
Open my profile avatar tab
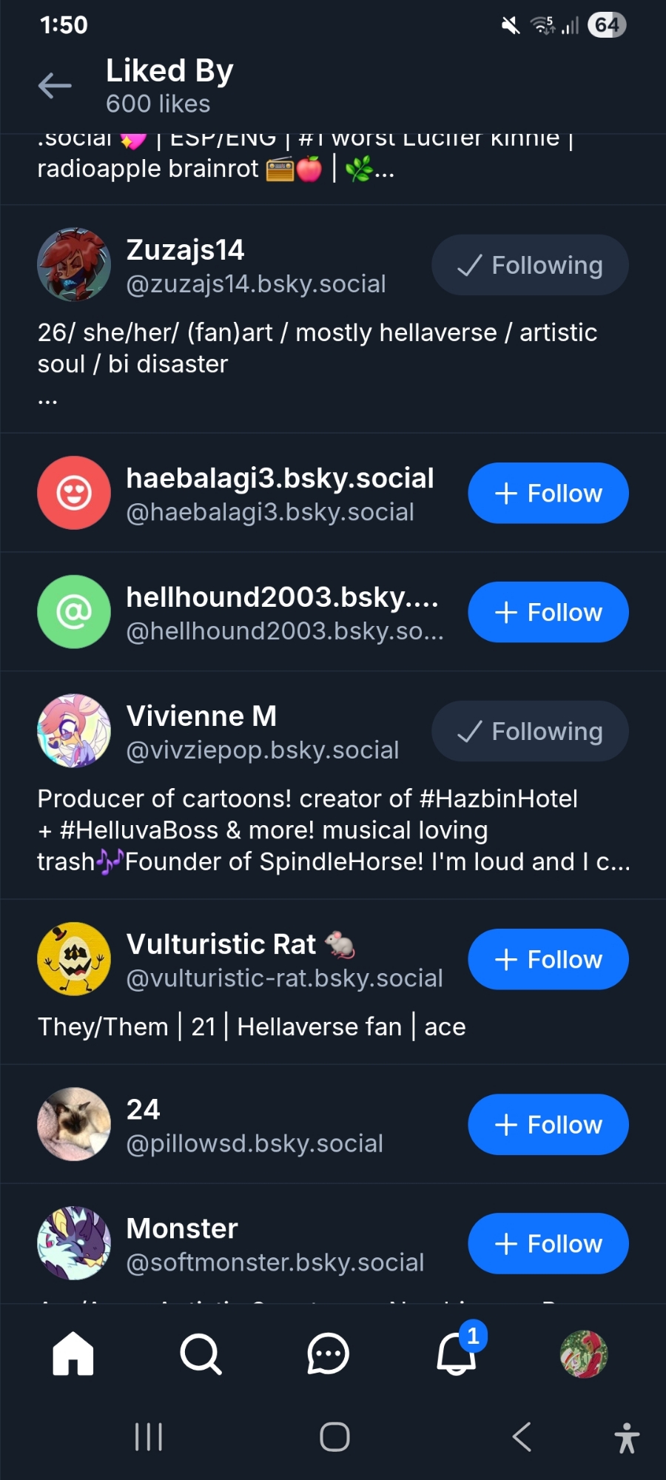click(x=584, y=1354)
